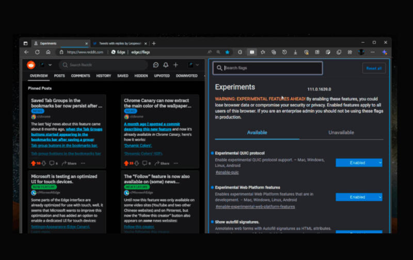Viewport: 413px width, 260px height.
Task: Open the Experimental Web Platform features Enabled dropdown
Action: tap(359, 197)
